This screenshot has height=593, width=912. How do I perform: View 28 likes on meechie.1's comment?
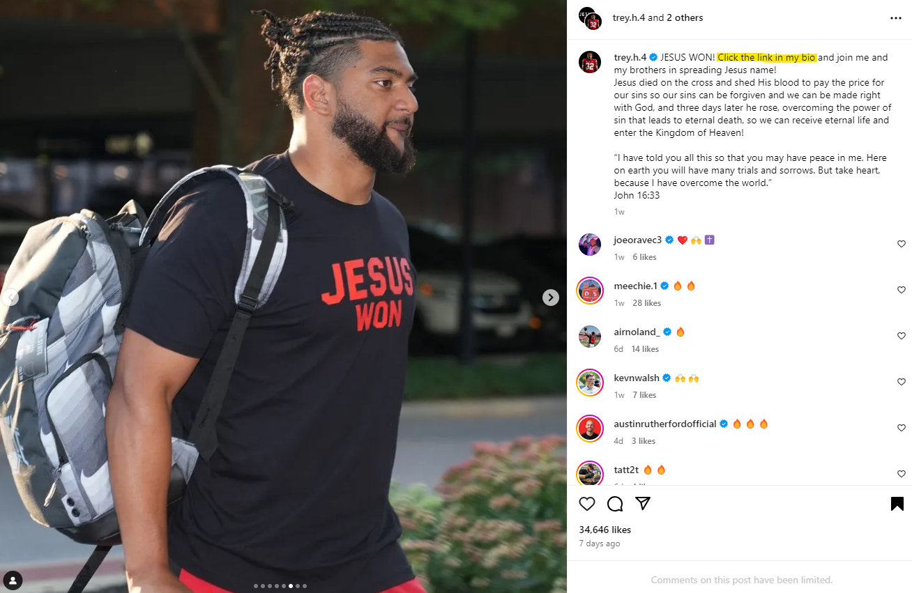click(647, 303)
